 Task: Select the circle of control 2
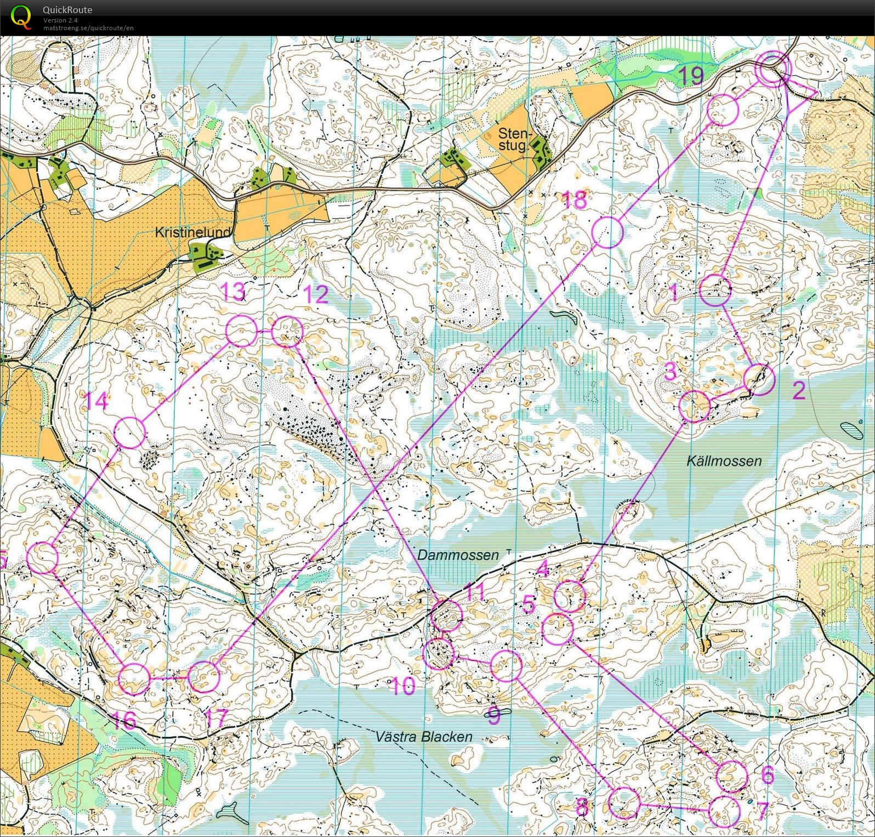(x=759, y=379)
